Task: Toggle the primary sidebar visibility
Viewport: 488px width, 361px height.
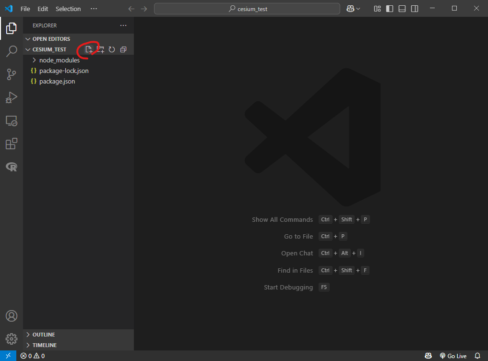Action: click(x=389, y=8)
